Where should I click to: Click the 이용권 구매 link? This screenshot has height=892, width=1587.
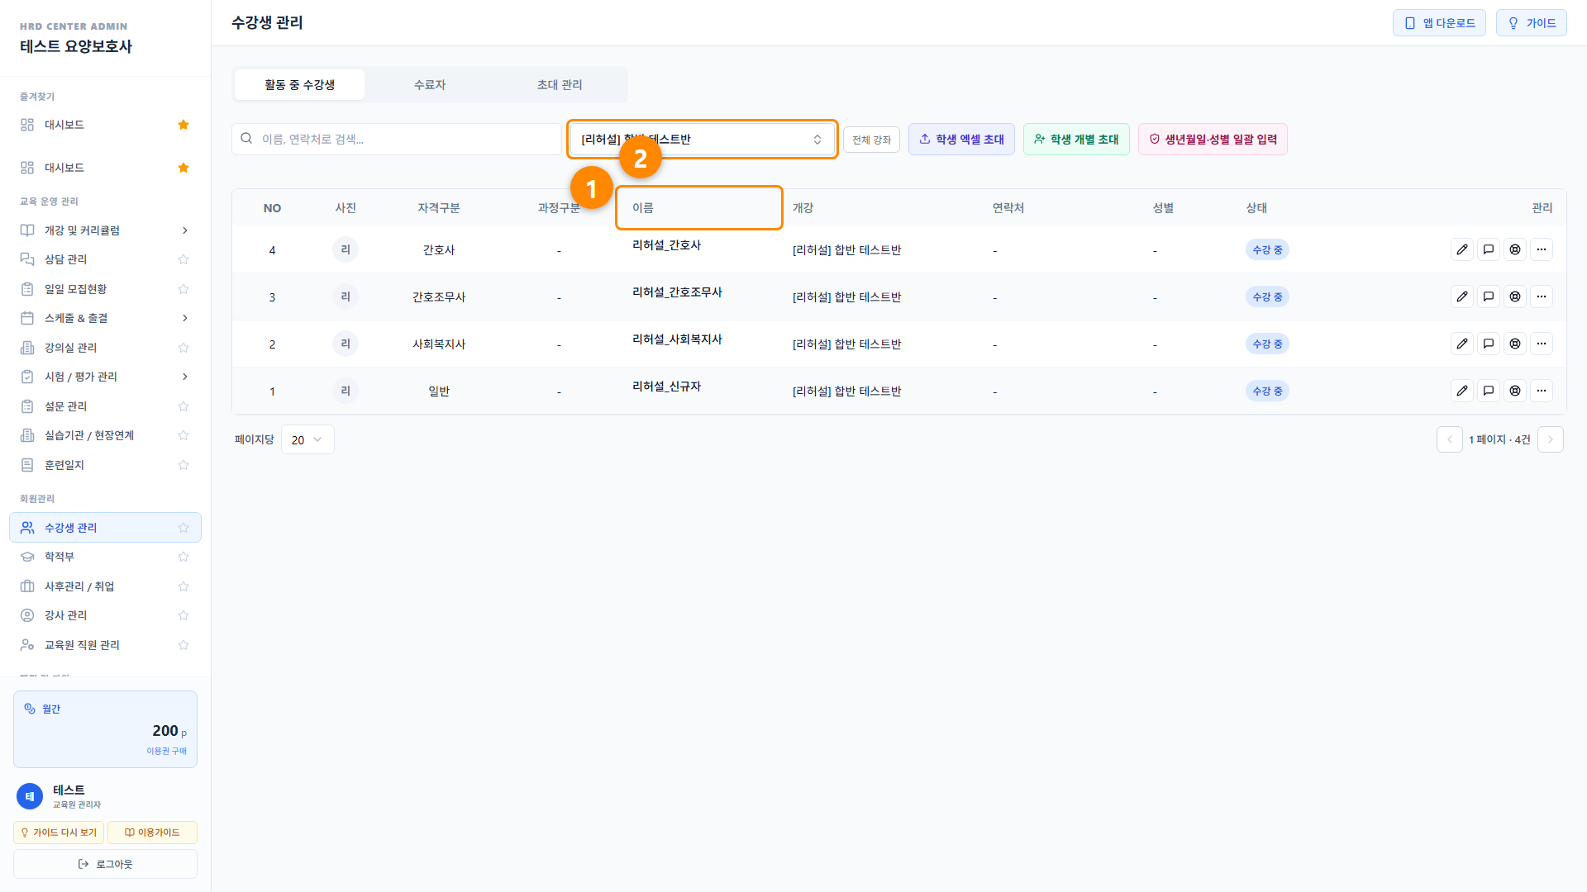pyautogui.click(x=166, y=751)
